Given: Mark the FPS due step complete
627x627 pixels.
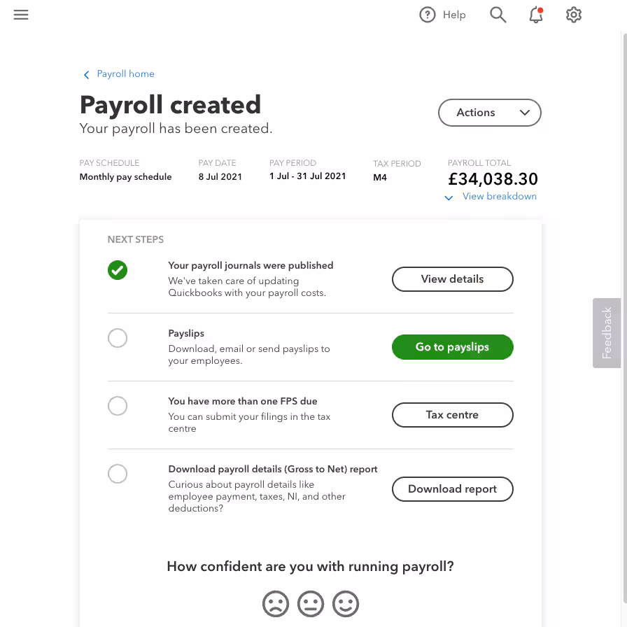Looking at the screenshot, I should click(118, 406).
